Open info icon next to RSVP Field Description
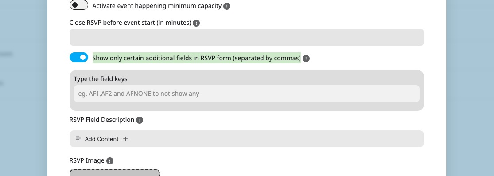The image size is (494, 176). 140,120
